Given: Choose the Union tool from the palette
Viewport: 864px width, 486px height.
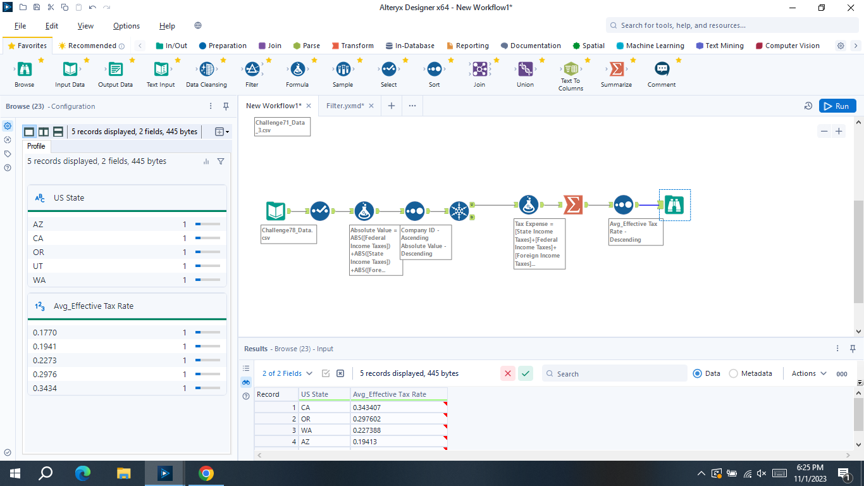Looking at the screenshot, I should 525,70.
